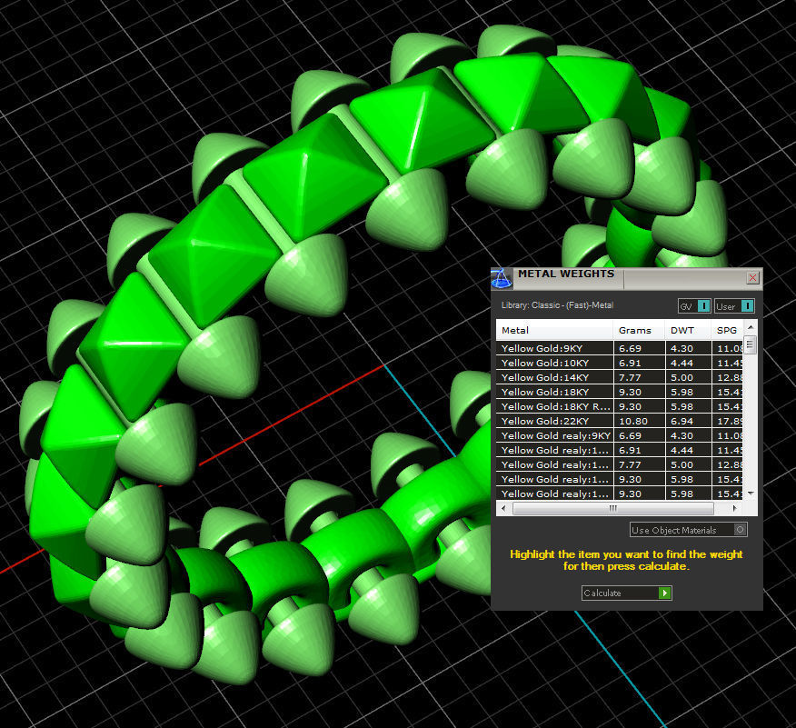Viewport: 796px width, 728px height.
Task: Click Grams 7.77 in Yellow Gold:14KY row
Action: tap(639, 378)
